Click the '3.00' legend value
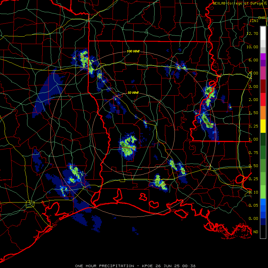The width and height of the screenshot is (268, 268). pos(253,86)
